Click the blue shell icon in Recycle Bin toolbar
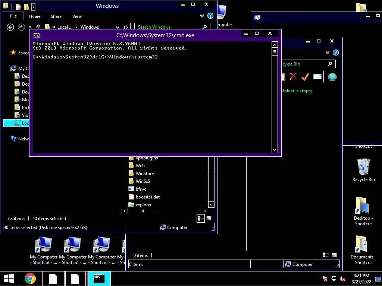Image resolution: width=382 pixels, height=286 pixels. tap(332, 77)
